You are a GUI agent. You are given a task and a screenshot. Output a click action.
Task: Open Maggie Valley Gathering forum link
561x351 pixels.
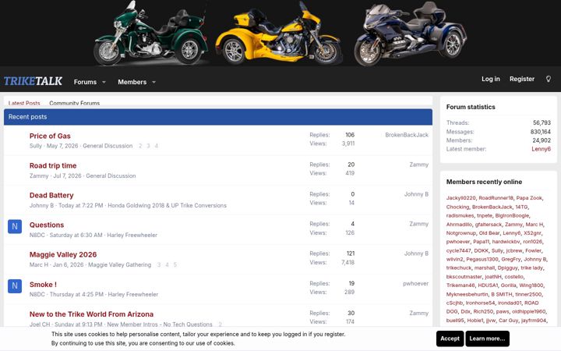(x=119, y=264)
